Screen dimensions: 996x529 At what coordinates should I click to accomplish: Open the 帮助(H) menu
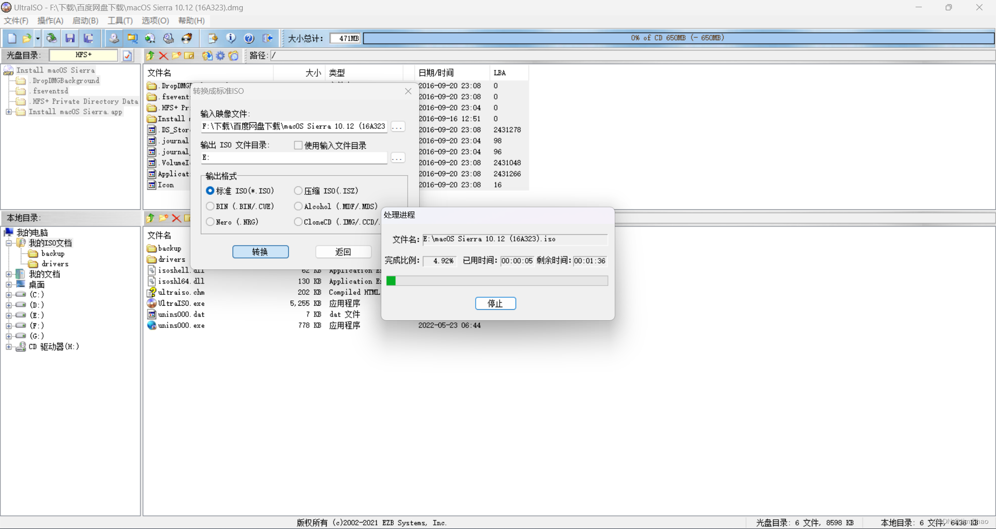tap(191, 21)
